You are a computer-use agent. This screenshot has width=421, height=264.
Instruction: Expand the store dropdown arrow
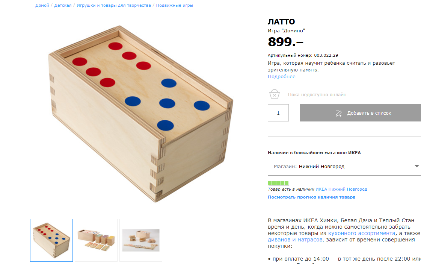[x=416, y=166]
